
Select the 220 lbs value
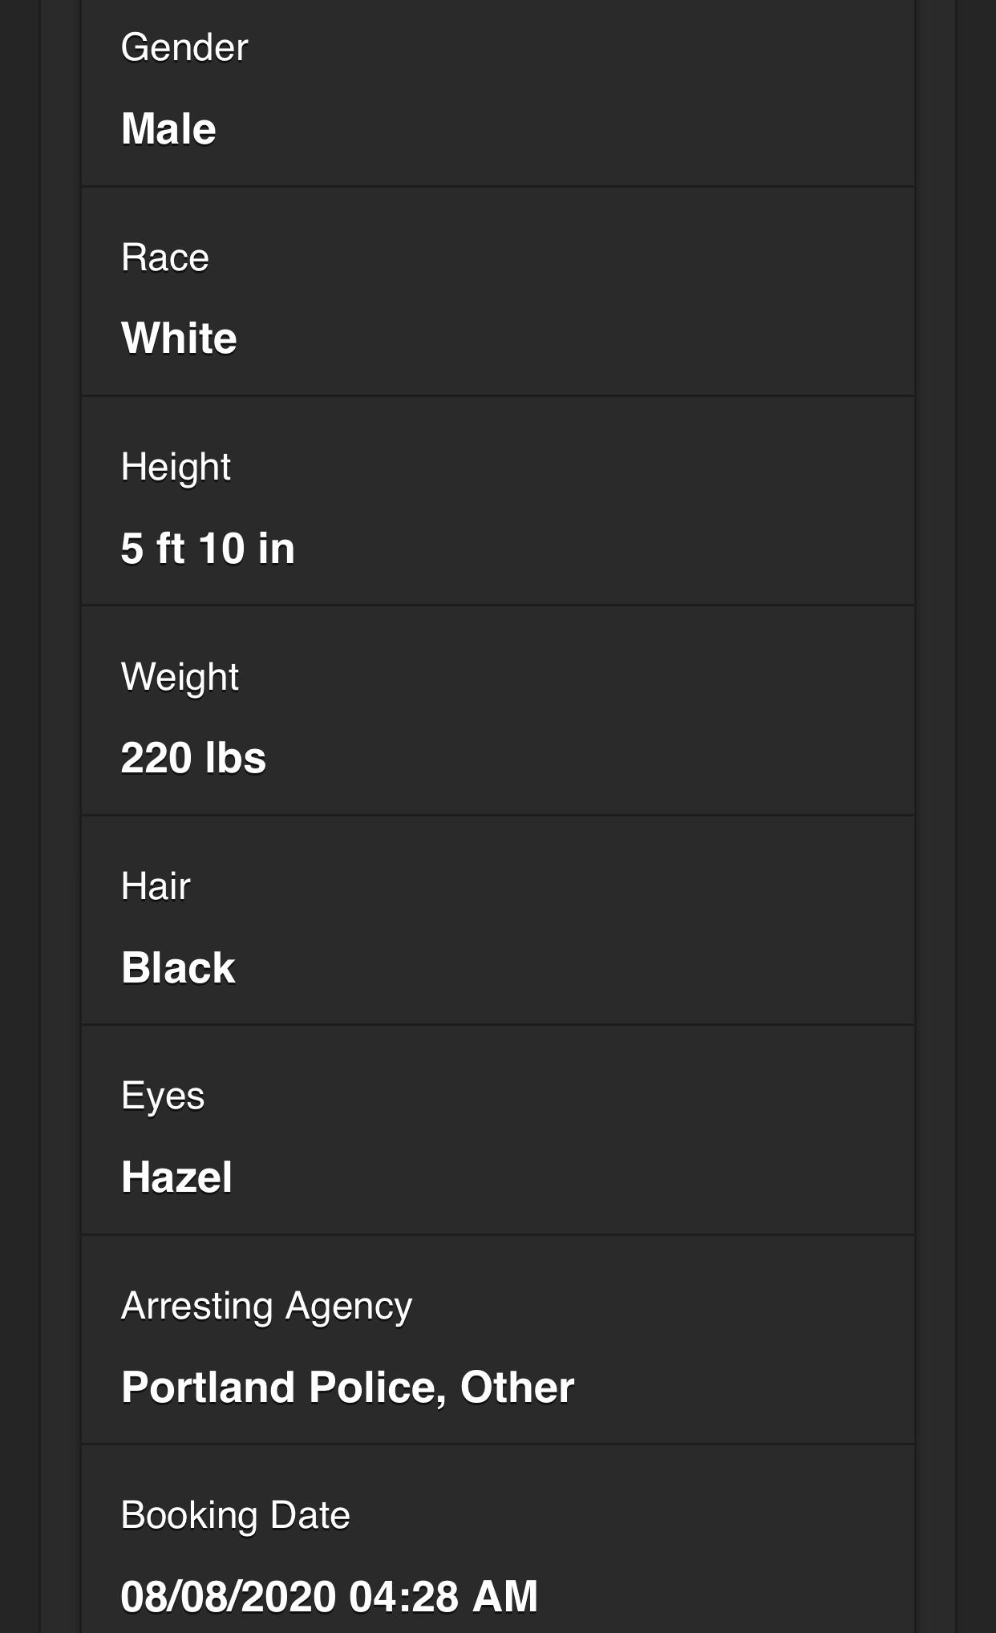click(193, 758)
